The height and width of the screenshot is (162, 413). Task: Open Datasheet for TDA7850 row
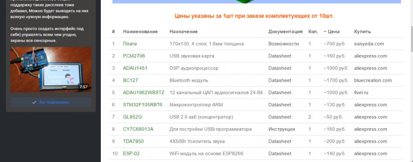pos(280,141)
